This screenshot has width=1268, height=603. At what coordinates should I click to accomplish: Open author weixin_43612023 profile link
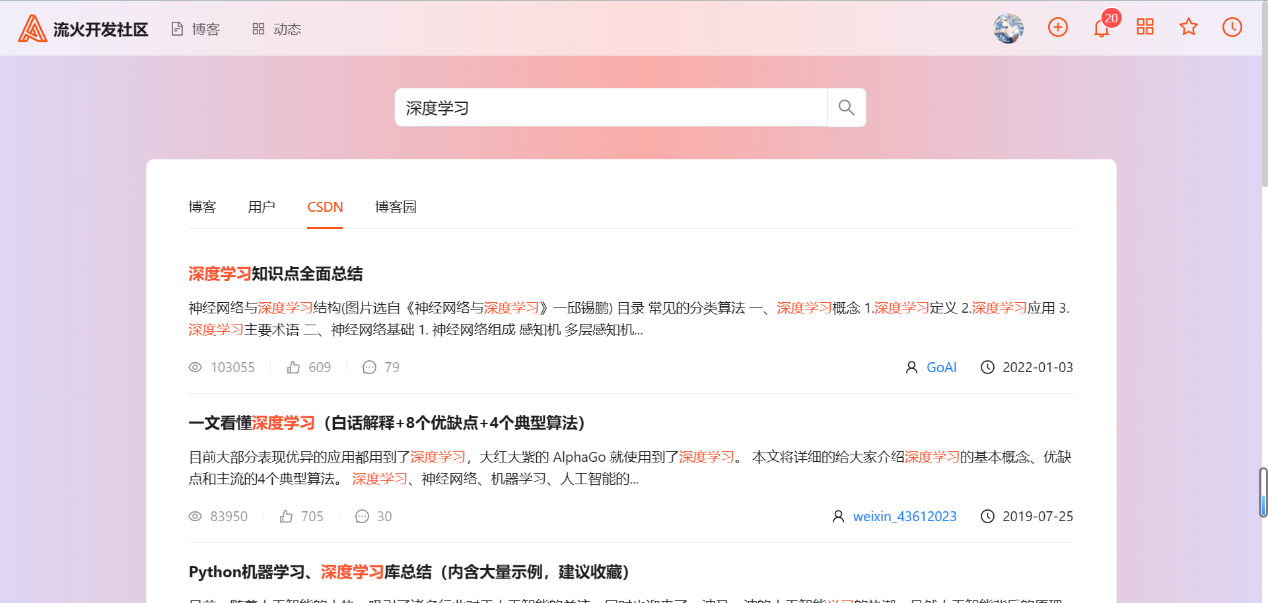(905, 517)
